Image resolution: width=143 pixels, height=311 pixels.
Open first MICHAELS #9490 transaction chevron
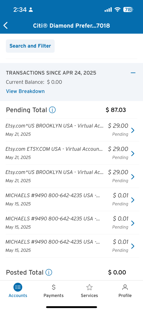pos(133,200)
